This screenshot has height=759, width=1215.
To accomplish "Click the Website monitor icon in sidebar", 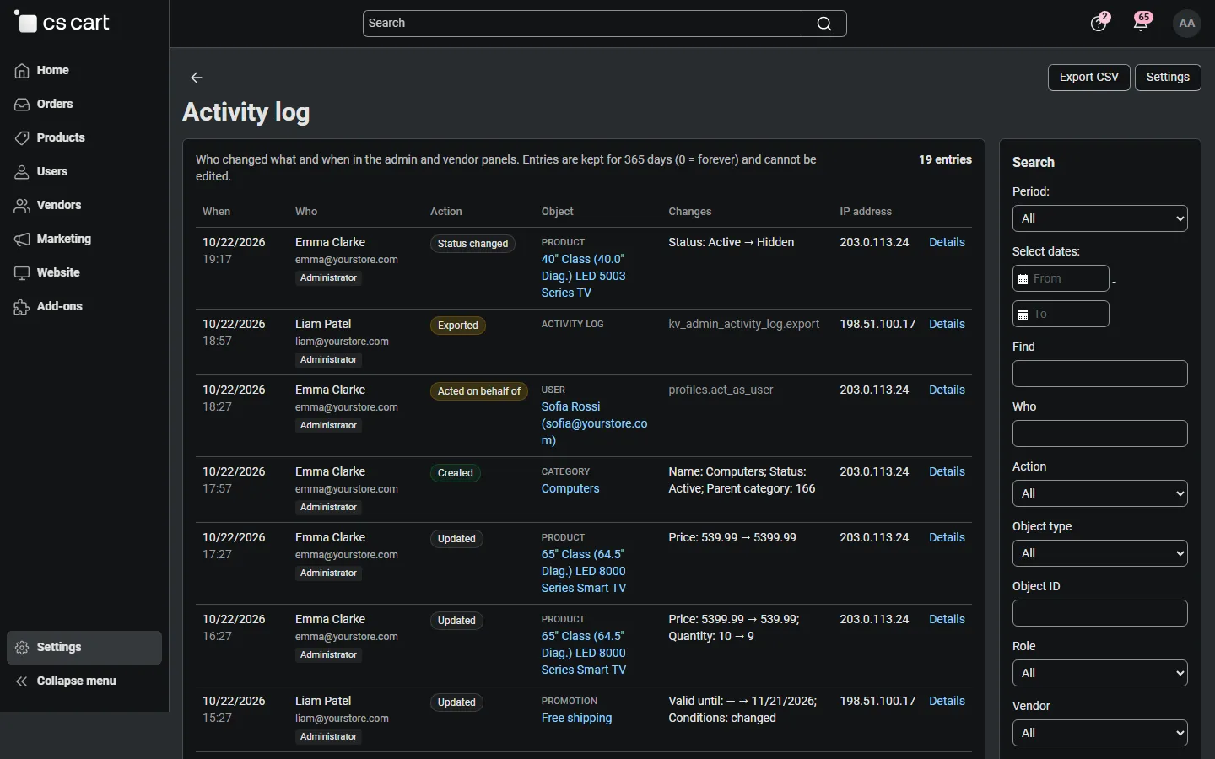I will 22,273.
